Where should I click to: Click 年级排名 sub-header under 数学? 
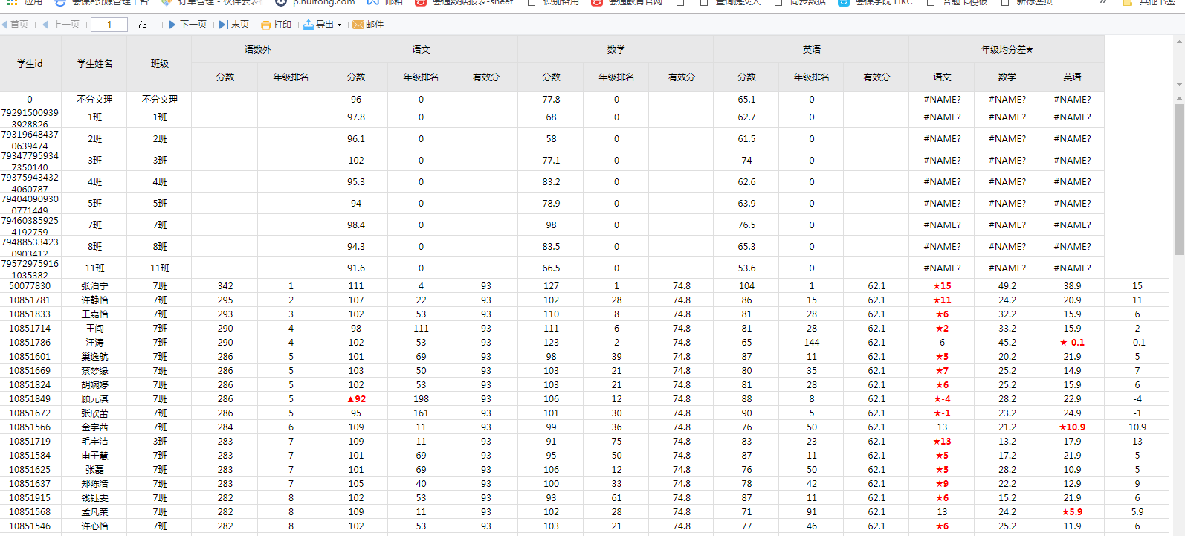[616, 77]
